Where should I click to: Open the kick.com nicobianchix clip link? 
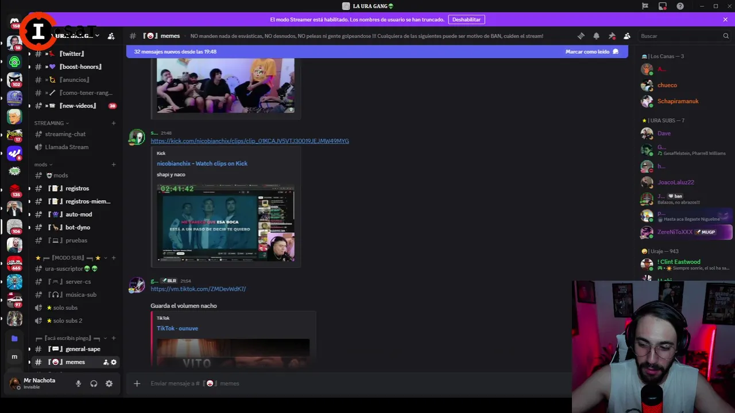[x=250, y=141]
